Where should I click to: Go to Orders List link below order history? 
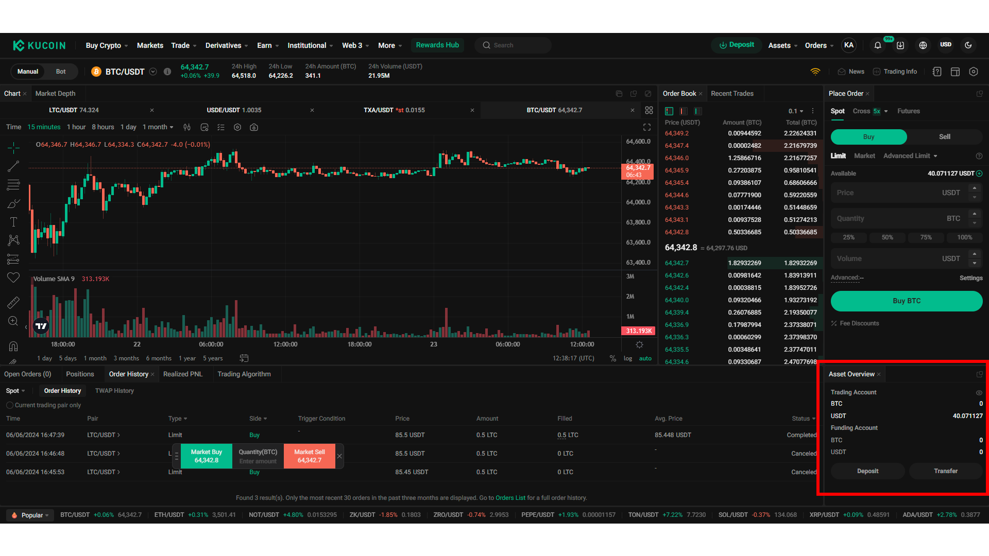(x=510, y=498)
